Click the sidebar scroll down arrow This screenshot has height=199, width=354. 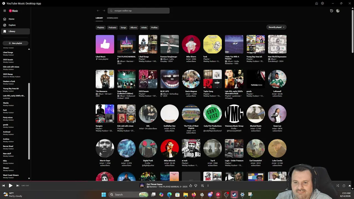point(29,179)
